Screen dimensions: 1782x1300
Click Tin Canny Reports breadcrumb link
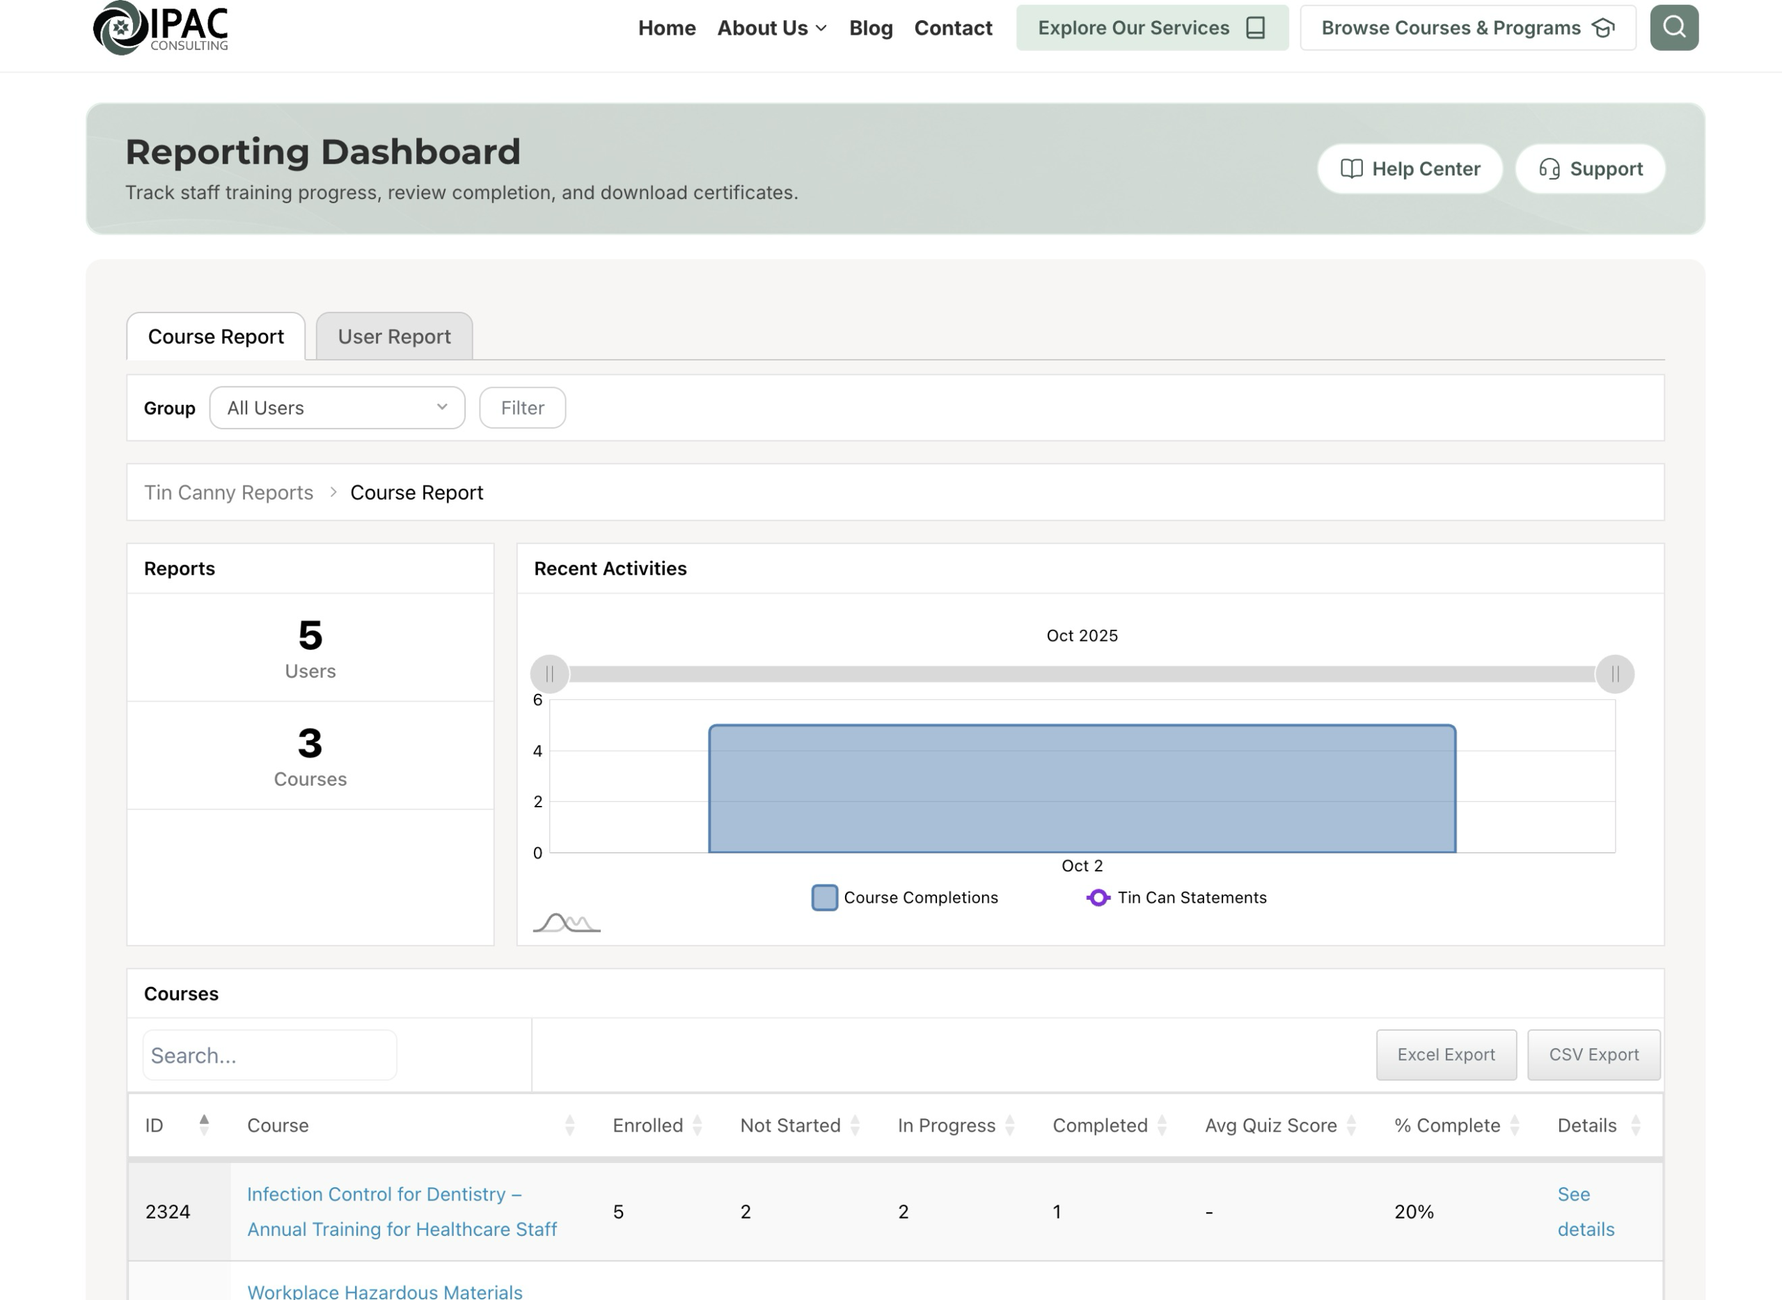click(x=228, y=493)
